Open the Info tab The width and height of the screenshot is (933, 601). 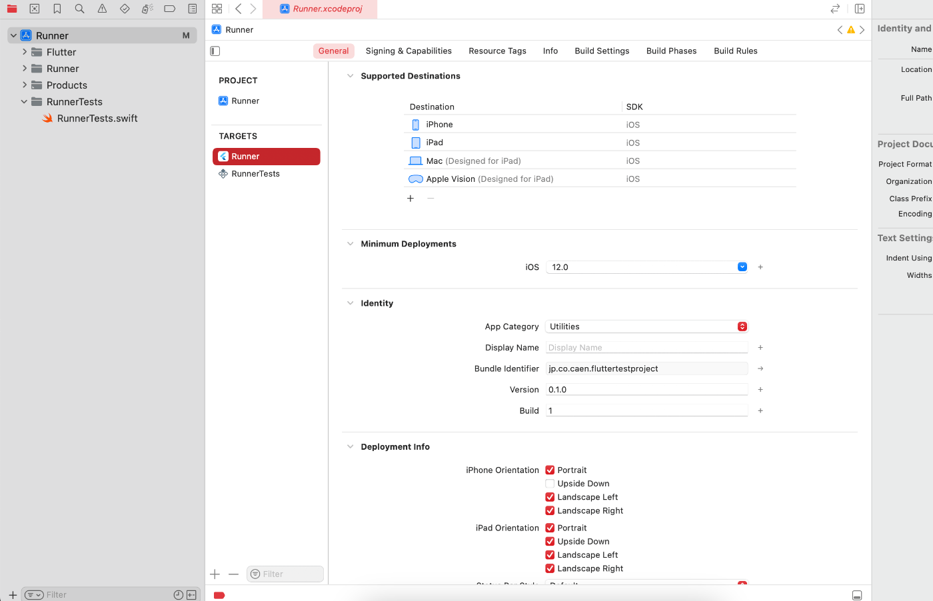point(550,51)
